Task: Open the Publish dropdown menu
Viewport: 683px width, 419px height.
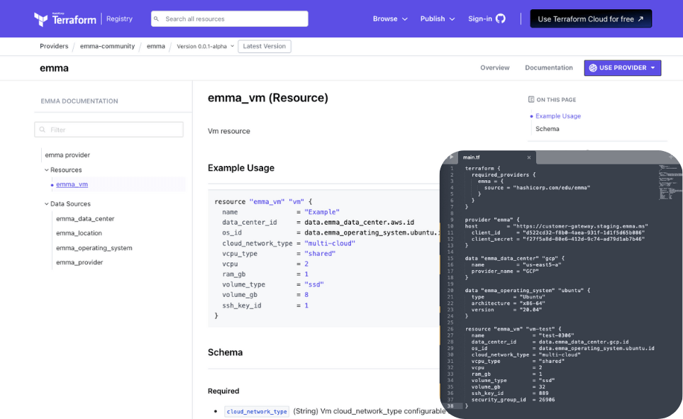Action: click(438, 18)
